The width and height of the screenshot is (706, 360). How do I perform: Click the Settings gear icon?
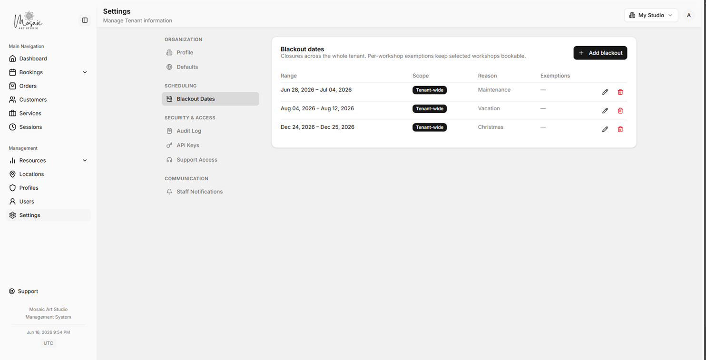pos(12,215)
